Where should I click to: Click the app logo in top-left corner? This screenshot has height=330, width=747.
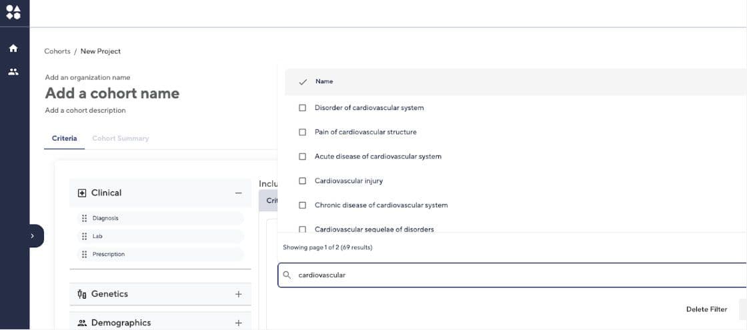click(x=13, y=12)
